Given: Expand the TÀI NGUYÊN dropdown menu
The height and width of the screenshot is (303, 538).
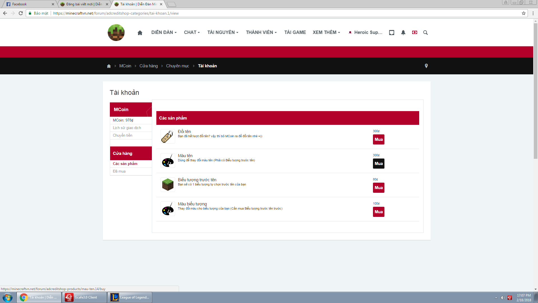Looking at the screenshot, I should click(x=223, y=33).
